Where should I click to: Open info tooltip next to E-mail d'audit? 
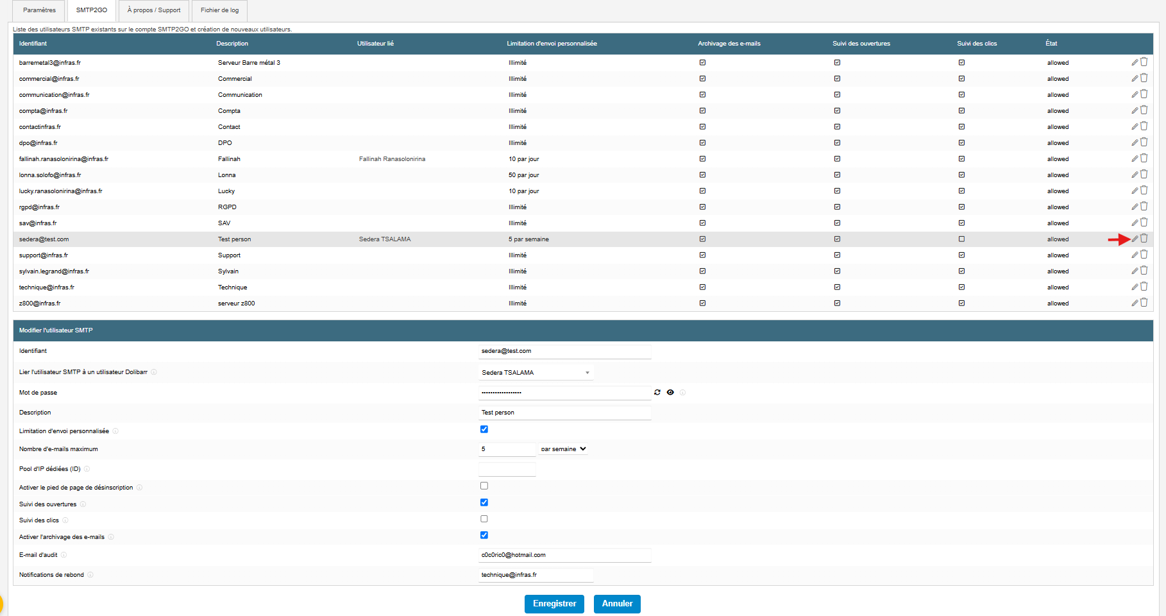(63, 555)
